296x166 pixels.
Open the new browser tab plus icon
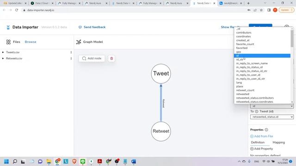248,3
